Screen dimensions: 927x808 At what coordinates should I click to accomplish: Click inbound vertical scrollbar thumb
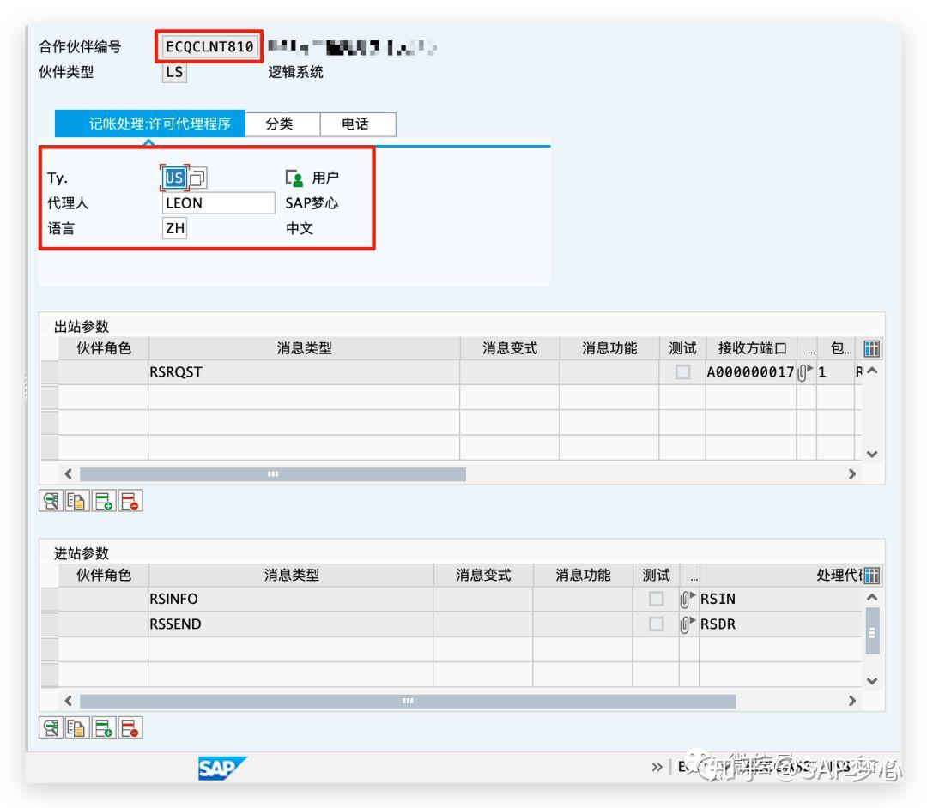coord(872,631)
